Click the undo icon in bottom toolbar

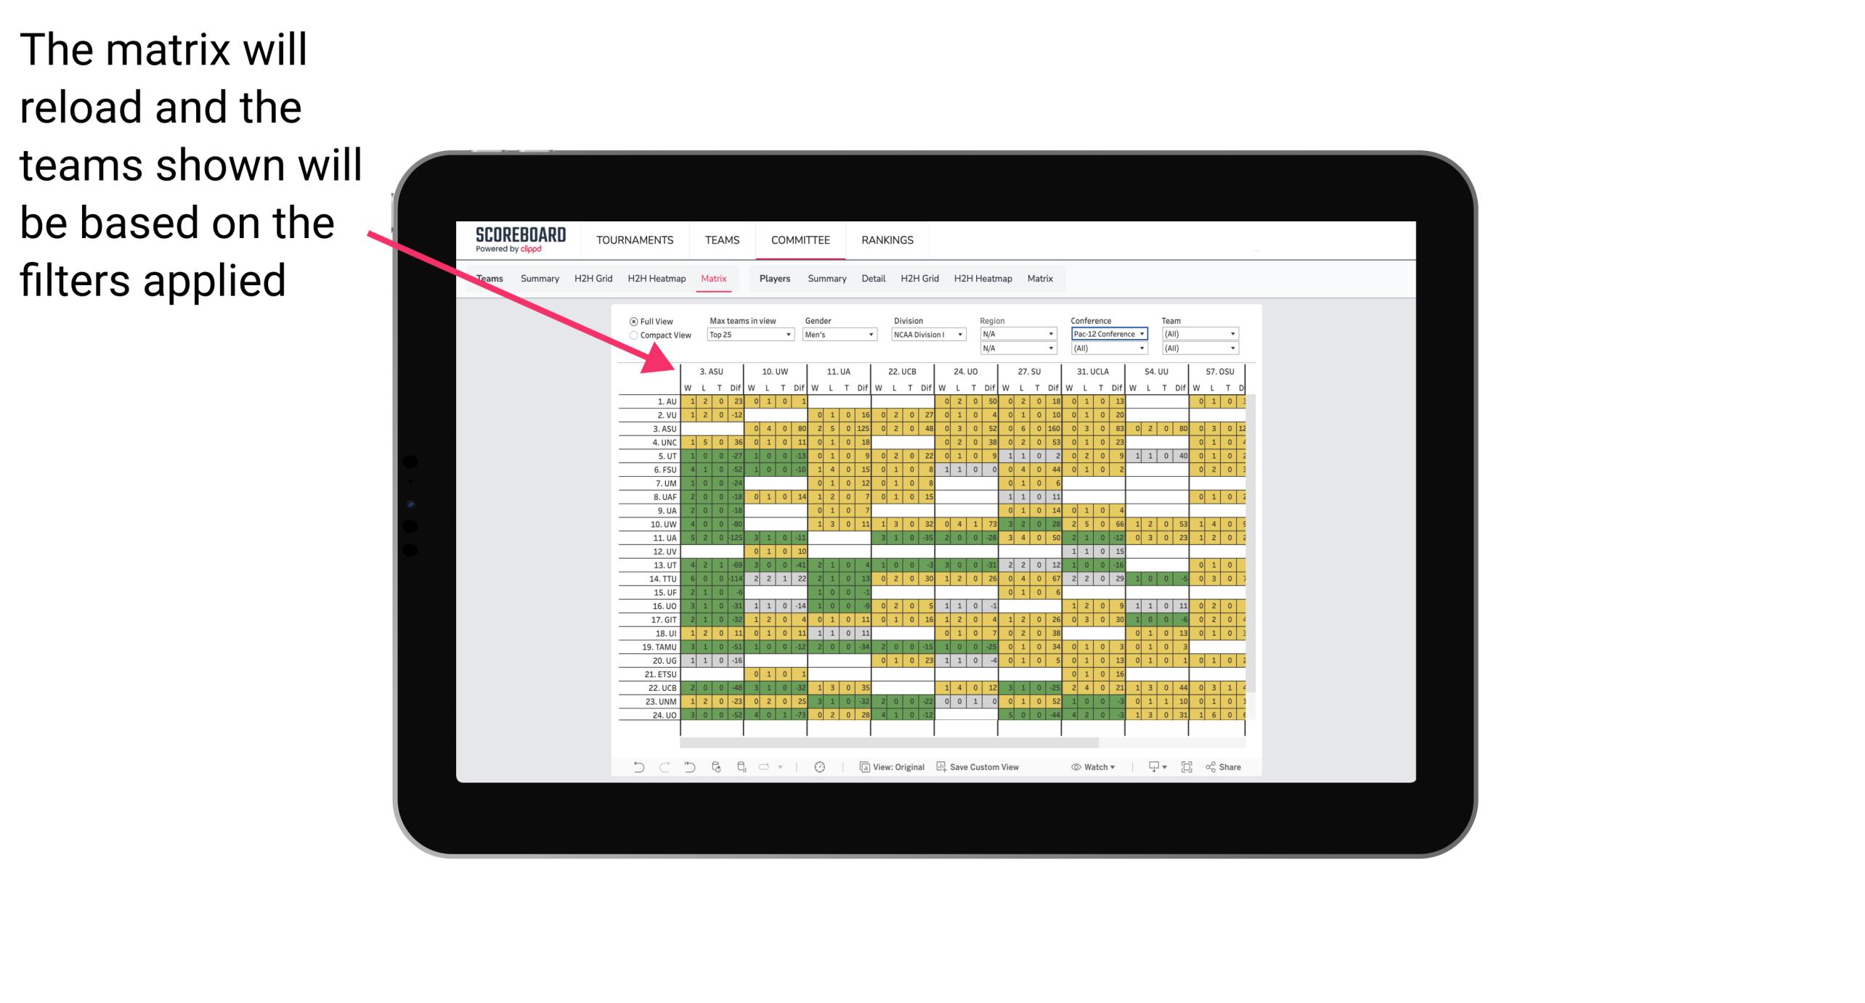634,769
